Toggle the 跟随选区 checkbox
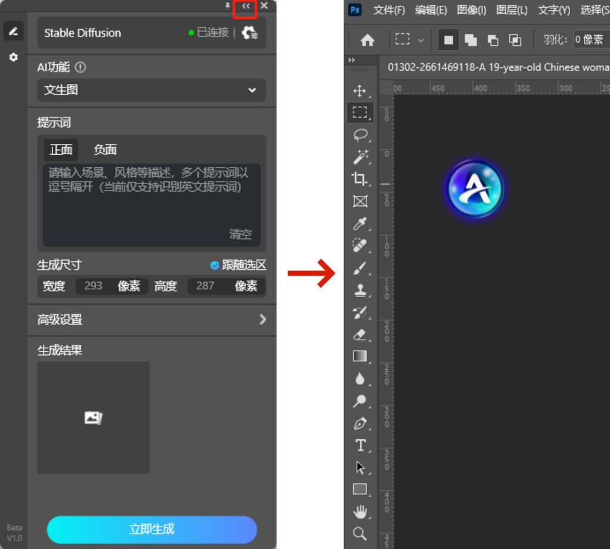 (x=214, y=265)
